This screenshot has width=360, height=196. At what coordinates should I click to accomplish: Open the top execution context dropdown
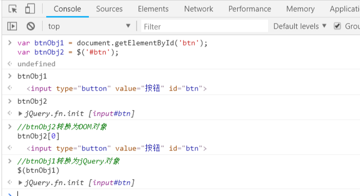tap(89, 26)
